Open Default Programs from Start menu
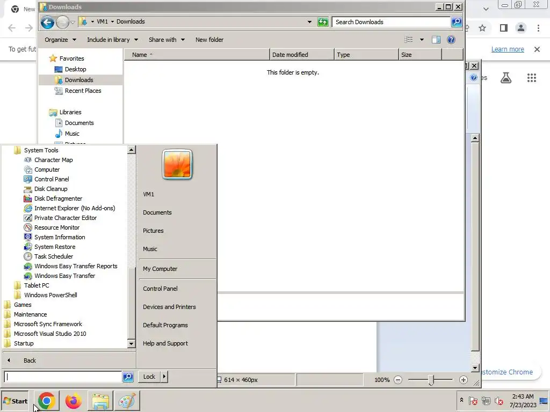Viewport: 550px width, 412px height. click(165, 325)
